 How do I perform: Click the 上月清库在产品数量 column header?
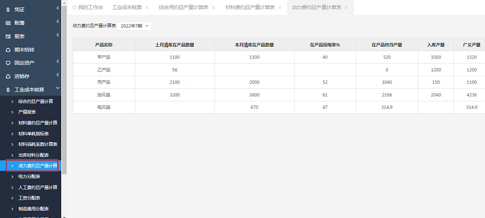pyautogui.click(x=174, y=45)
